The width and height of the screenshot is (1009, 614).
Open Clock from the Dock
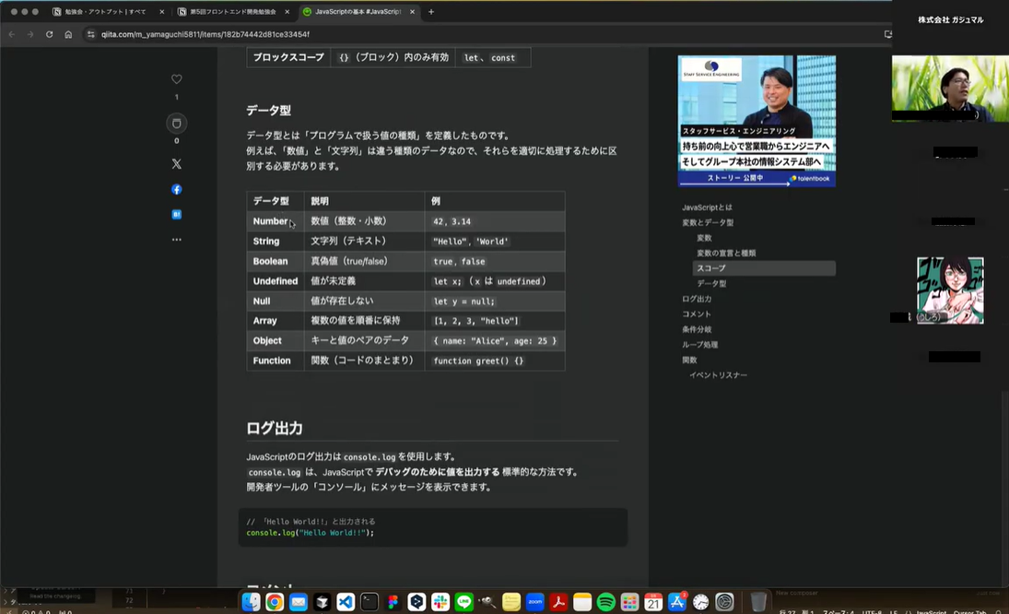(x=700, y=602)
